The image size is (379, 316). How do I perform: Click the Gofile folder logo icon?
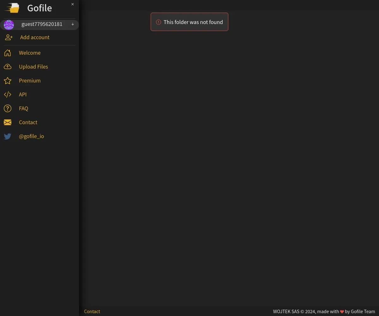click(x=12, y=8)
